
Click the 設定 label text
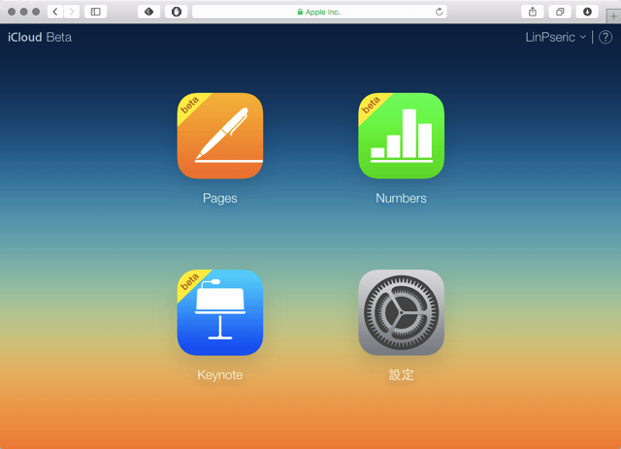click(x=401, y=374)
